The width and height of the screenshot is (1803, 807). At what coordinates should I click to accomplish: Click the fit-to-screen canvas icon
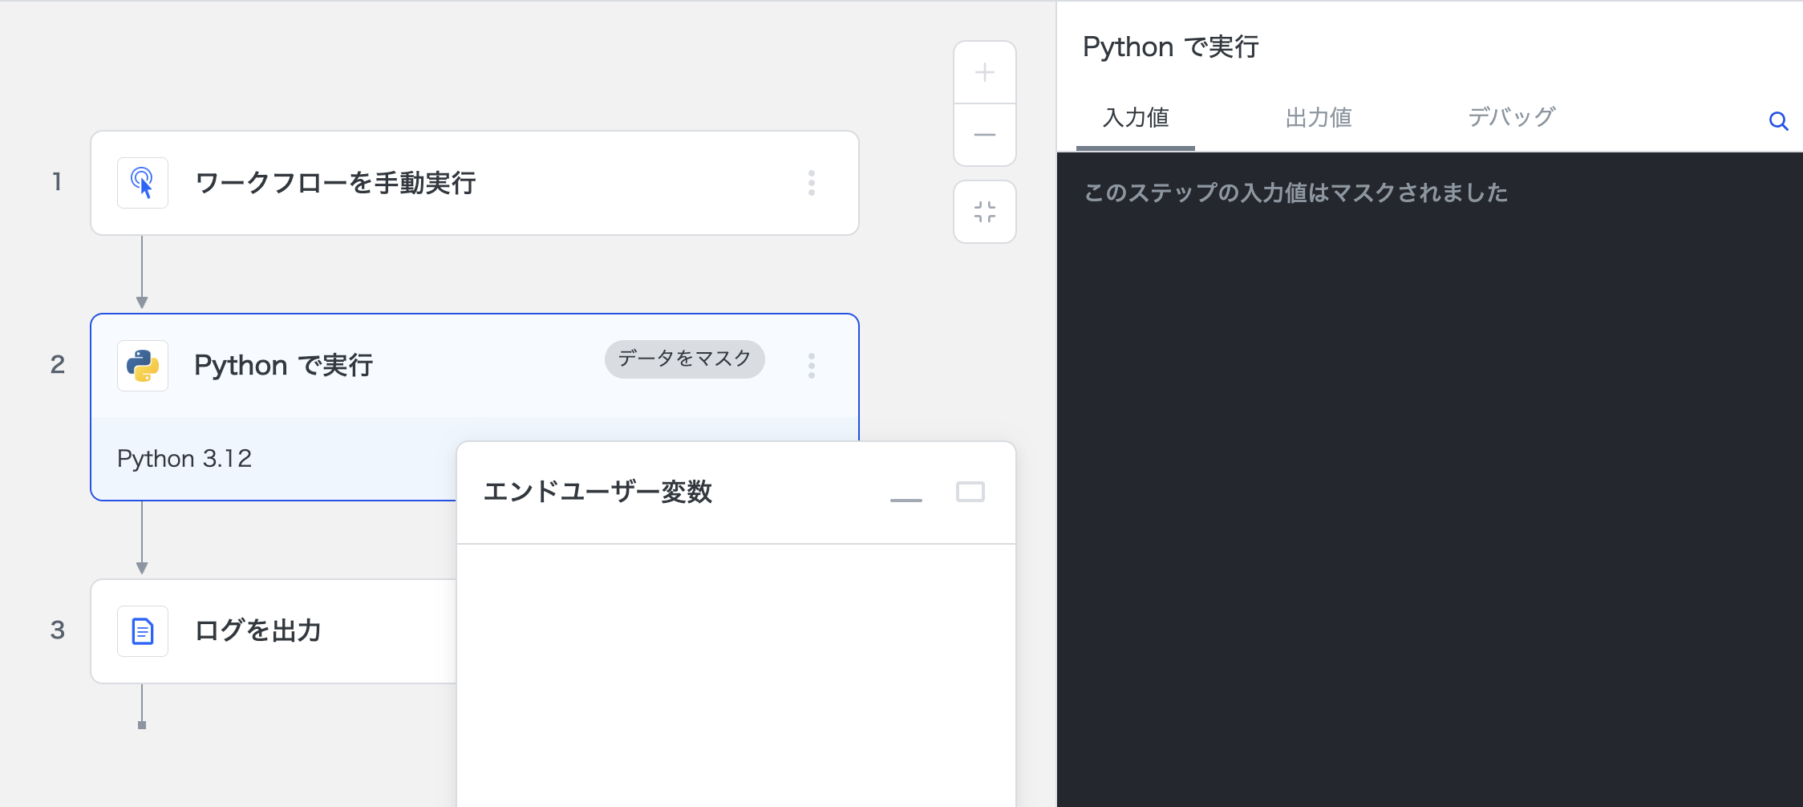pyautogui.click(x=984, y=212)
